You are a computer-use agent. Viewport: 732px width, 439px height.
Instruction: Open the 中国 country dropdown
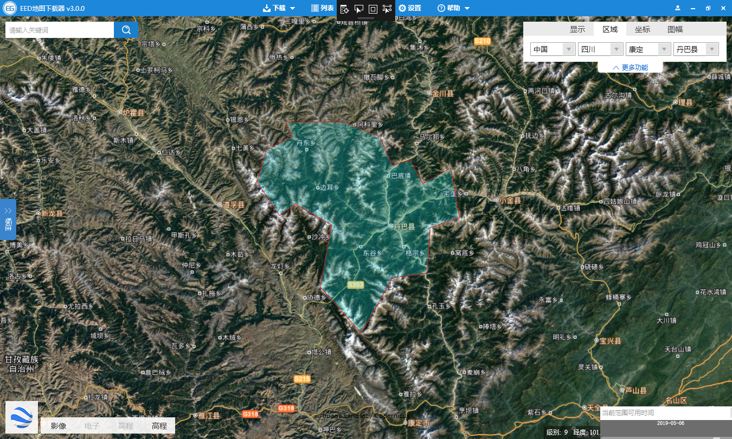point(553,49)
